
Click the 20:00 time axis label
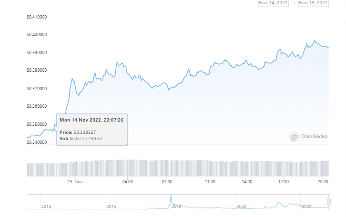[323, 181]
